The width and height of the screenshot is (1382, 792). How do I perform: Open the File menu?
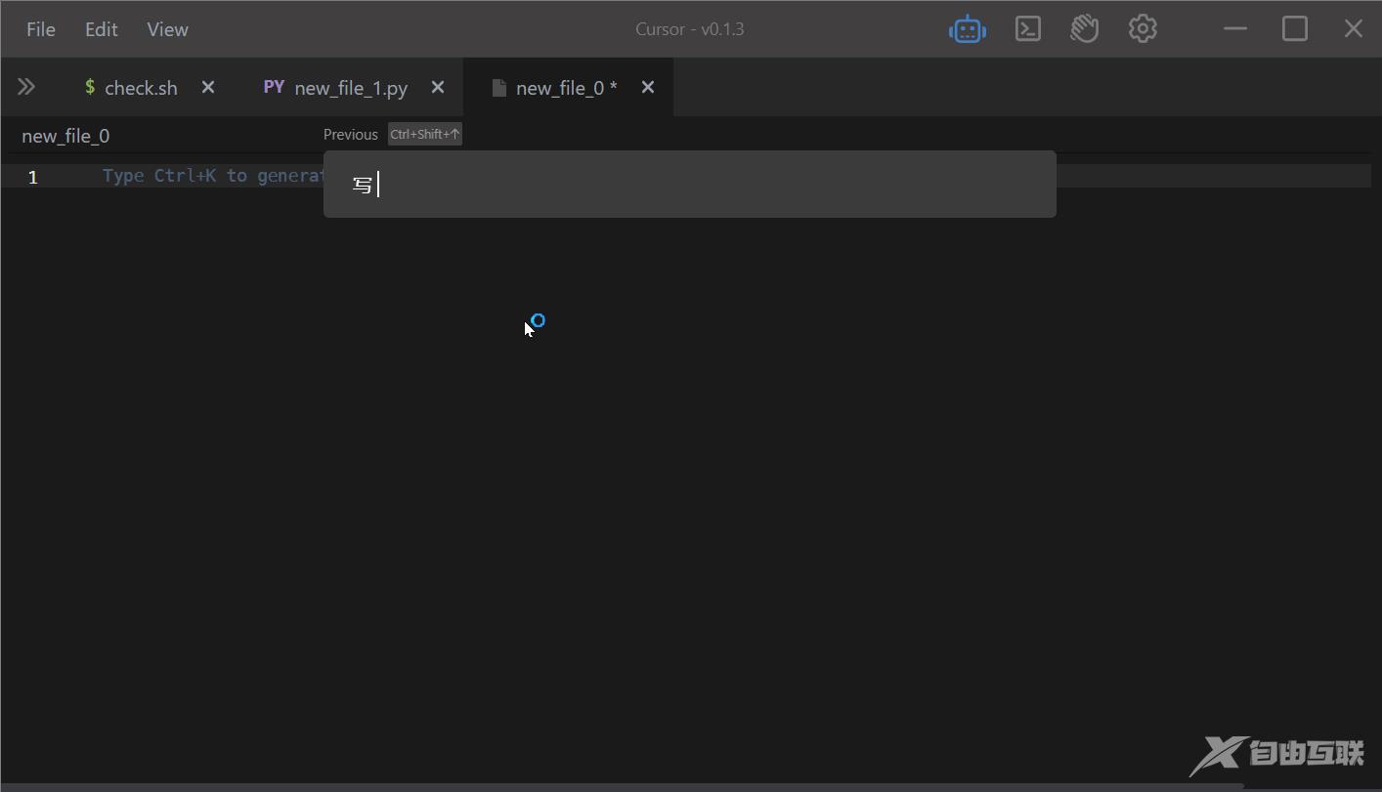coord(41,29)
